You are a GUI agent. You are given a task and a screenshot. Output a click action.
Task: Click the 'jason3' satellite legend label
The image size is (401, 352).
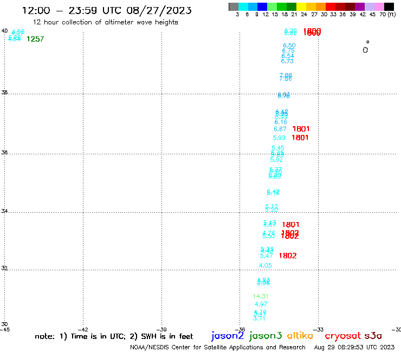tap(266, 336)
